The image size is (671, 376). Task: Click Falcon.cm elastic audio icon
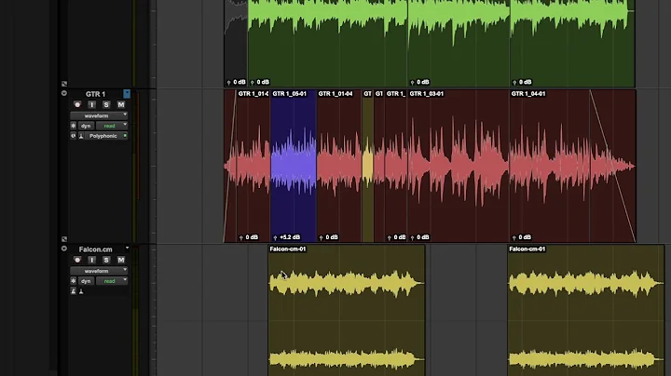(74, 291)
